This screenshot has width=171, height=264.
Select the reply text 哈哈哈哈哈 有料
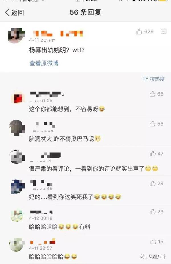coord(60,227)
